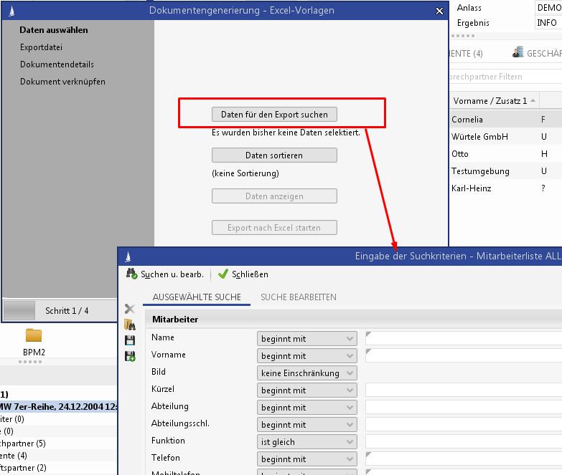Open the Funktion 'ist gleich' dropdown
The width and height of the screenshot is (562, 475).
pyautogui.click(x=307, y=442)
